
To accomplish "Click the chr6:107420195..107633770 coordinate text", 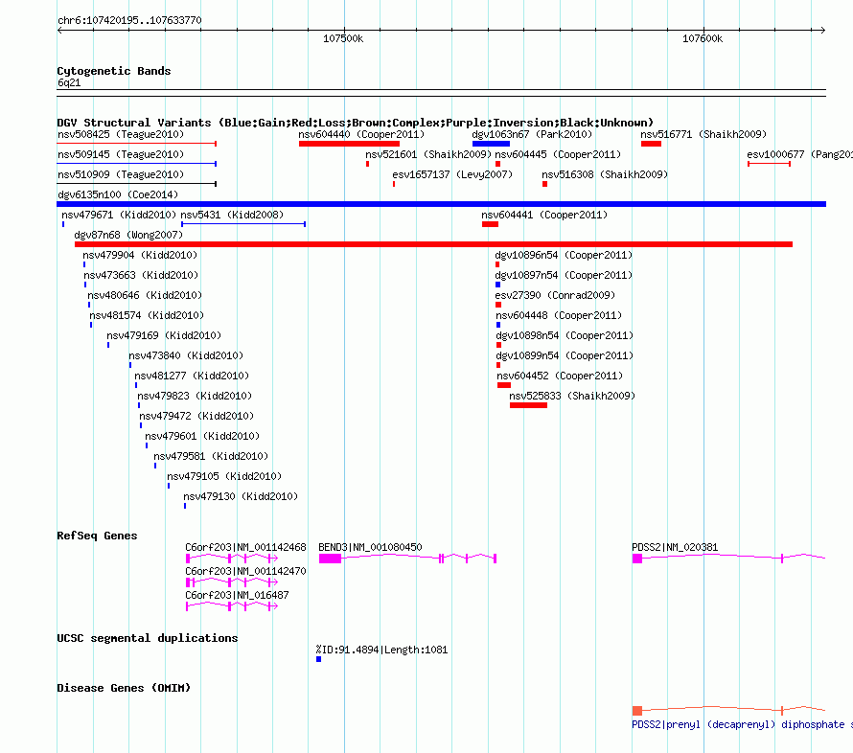I will coord(129,20).
